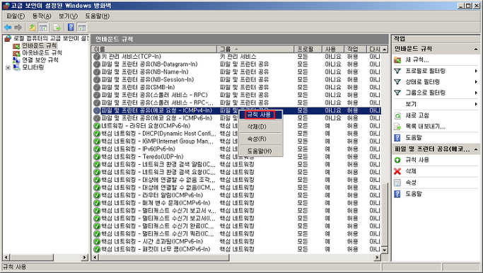Toggle the console tree toolbar icon

[x=43, y=28]
